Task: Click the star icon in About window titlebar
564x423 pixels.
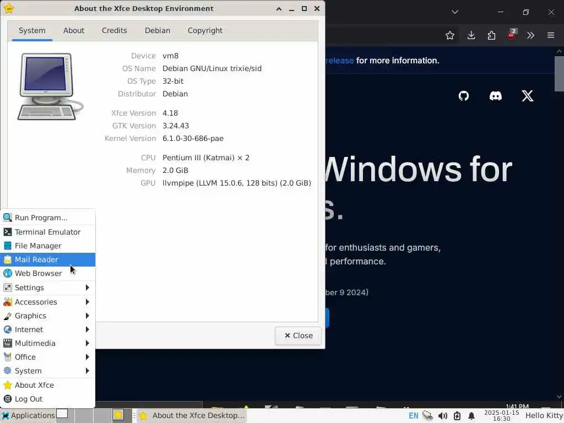Action: coord(9,8)
